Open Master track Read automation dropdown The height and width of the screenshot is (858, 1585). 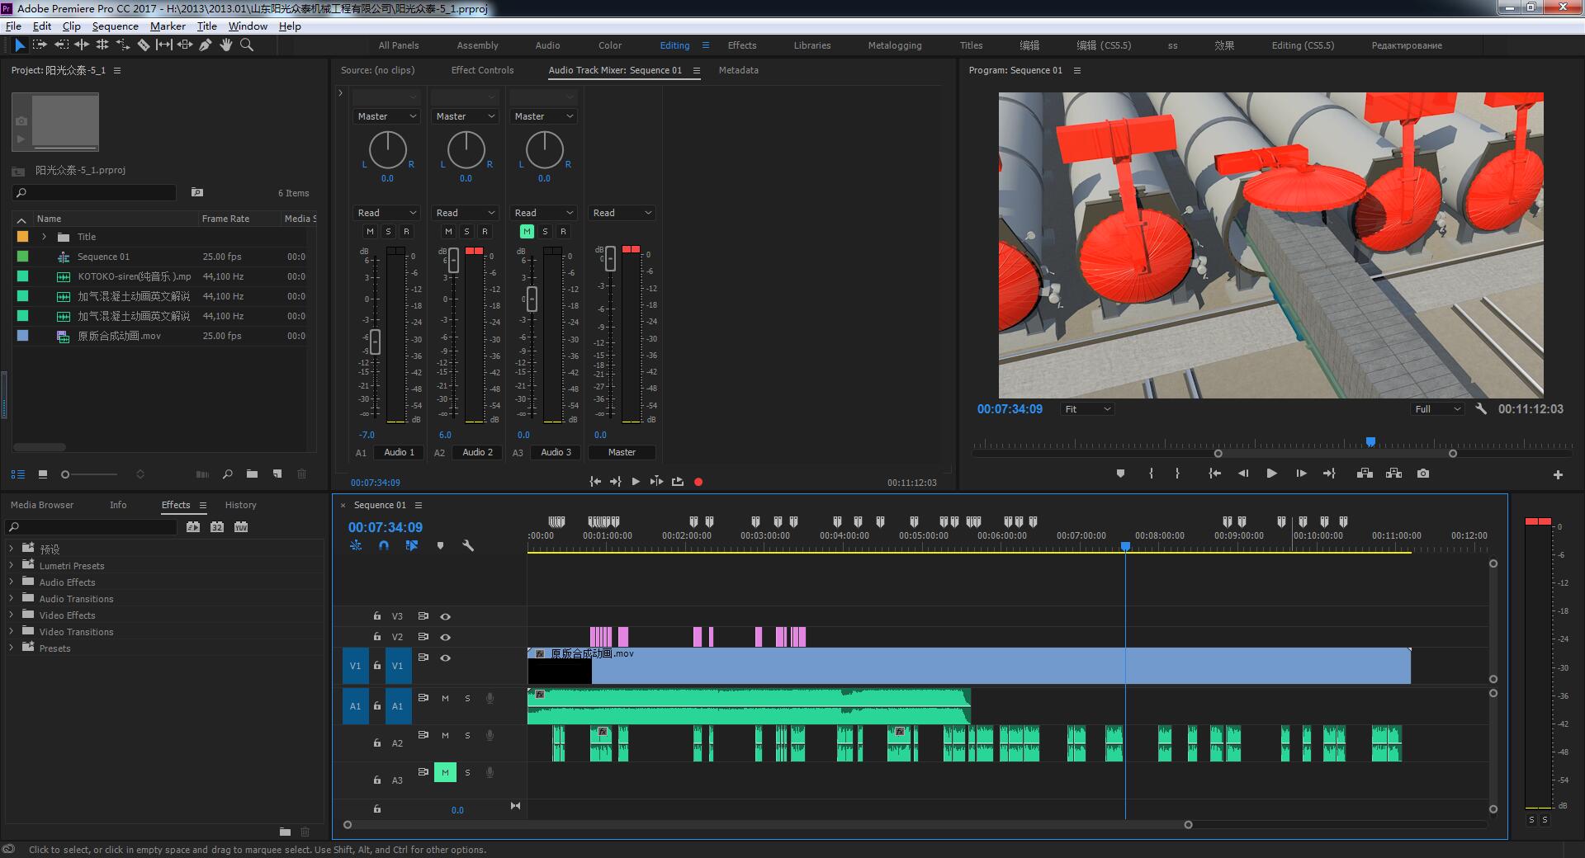[x=622, y=213]
